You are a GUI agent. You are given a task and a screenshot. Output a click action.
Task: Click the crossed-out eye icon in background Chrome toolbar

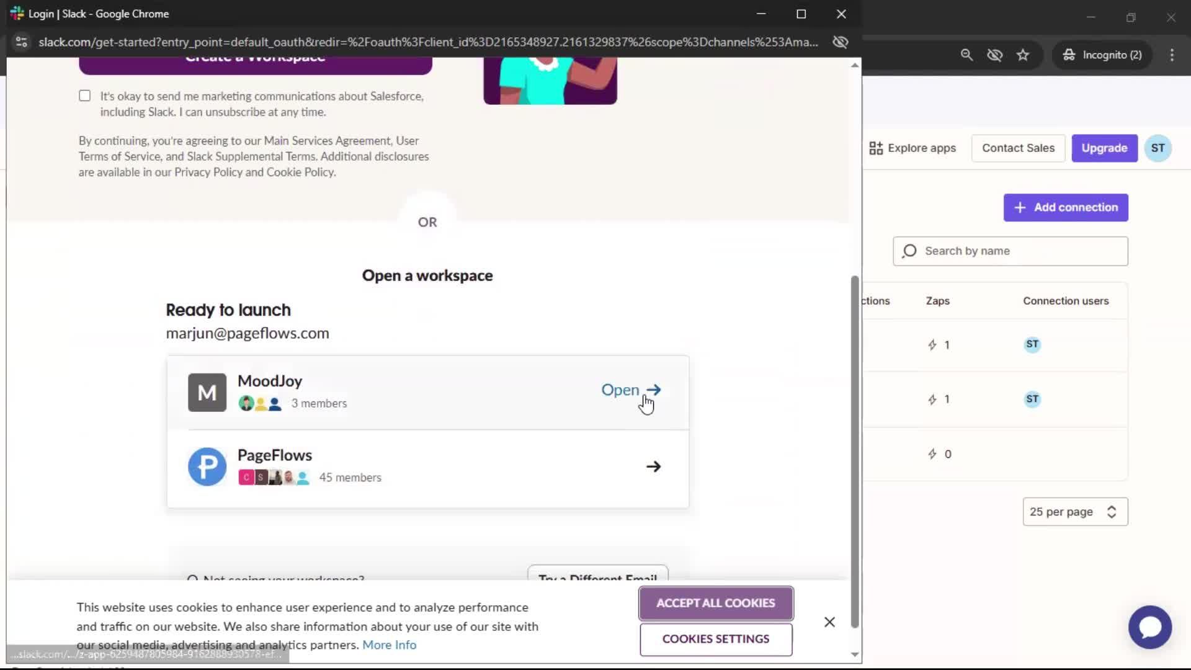click(x=995, y=55)
